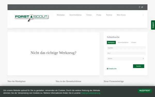Switch to Firmen quick search tab
Image resolution: width=155 pixels, height=97 pixels.
134,42
